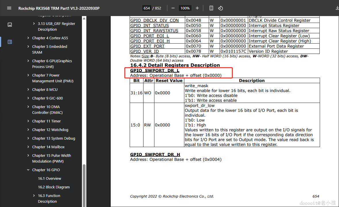
Task: Follow the GPIO_EXT_PORT register link
Action: tap(147, 46)
